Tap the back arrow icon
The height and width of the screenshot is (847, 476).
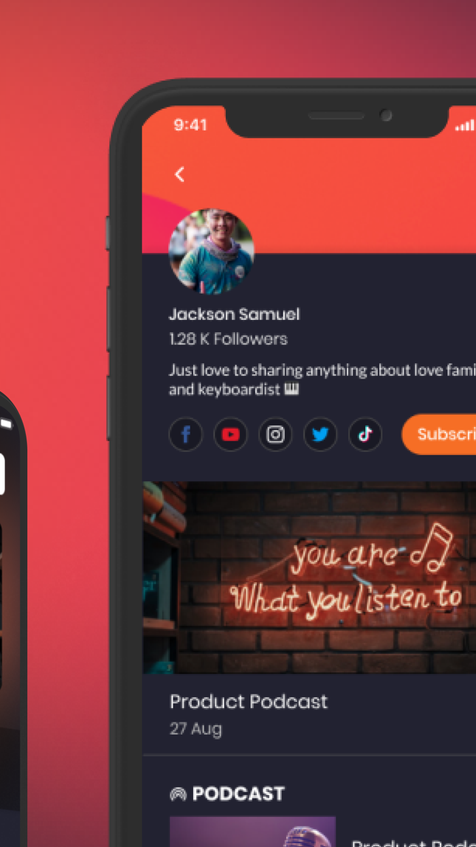click(x=180, y=174)
